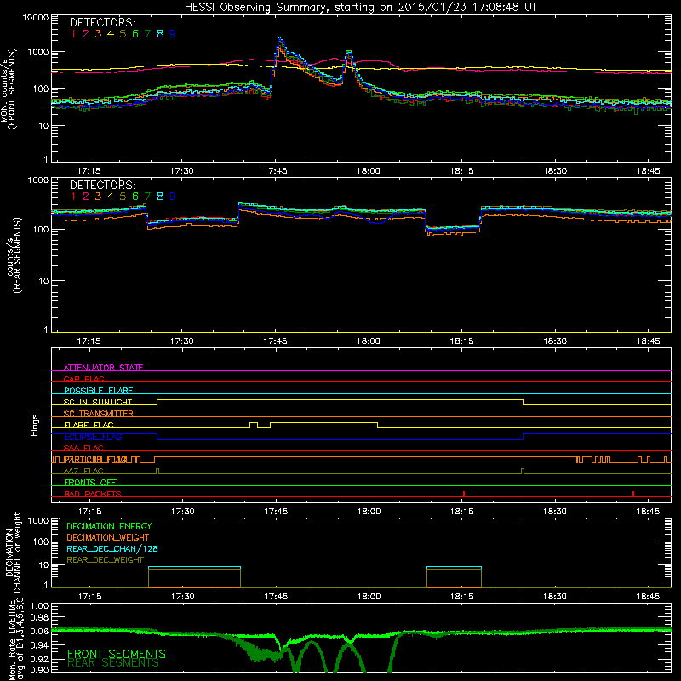This screenshot has height=681, width=681.
Task: Click the DECIMATION_WEIGHT legend entry
Action: [x=108, y=538]
